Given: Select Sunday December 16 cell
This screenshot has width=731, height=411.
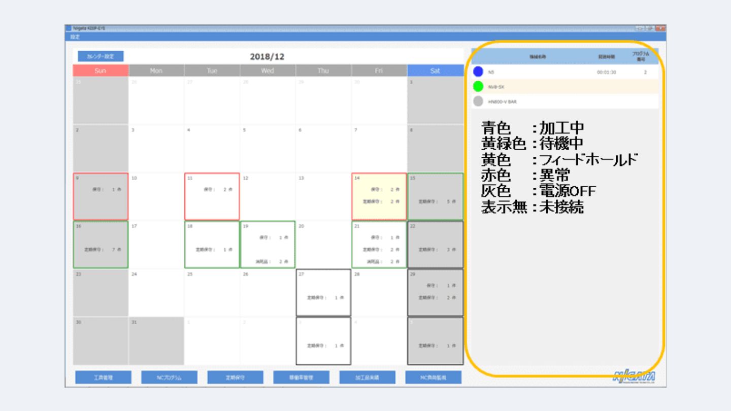Looking at the screenshot, I should 101,244.
